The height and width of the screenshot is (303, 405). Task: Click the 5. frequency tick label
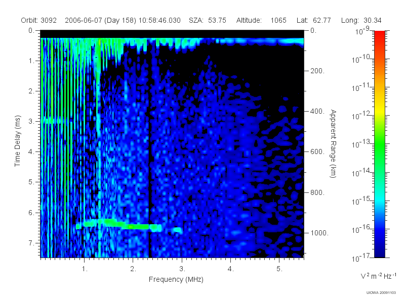pos(279,269)
